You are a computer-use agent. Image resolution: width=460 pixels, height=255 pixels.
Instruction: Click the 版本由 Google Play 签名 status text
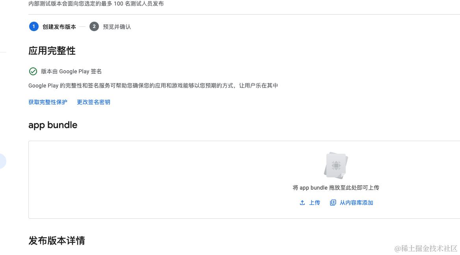click(71, 71)
